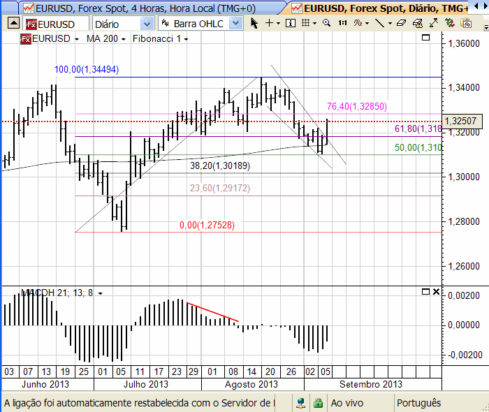489x412 pixels.
Task: Click current price label 1,32507
Action: [x=462, y=121]
